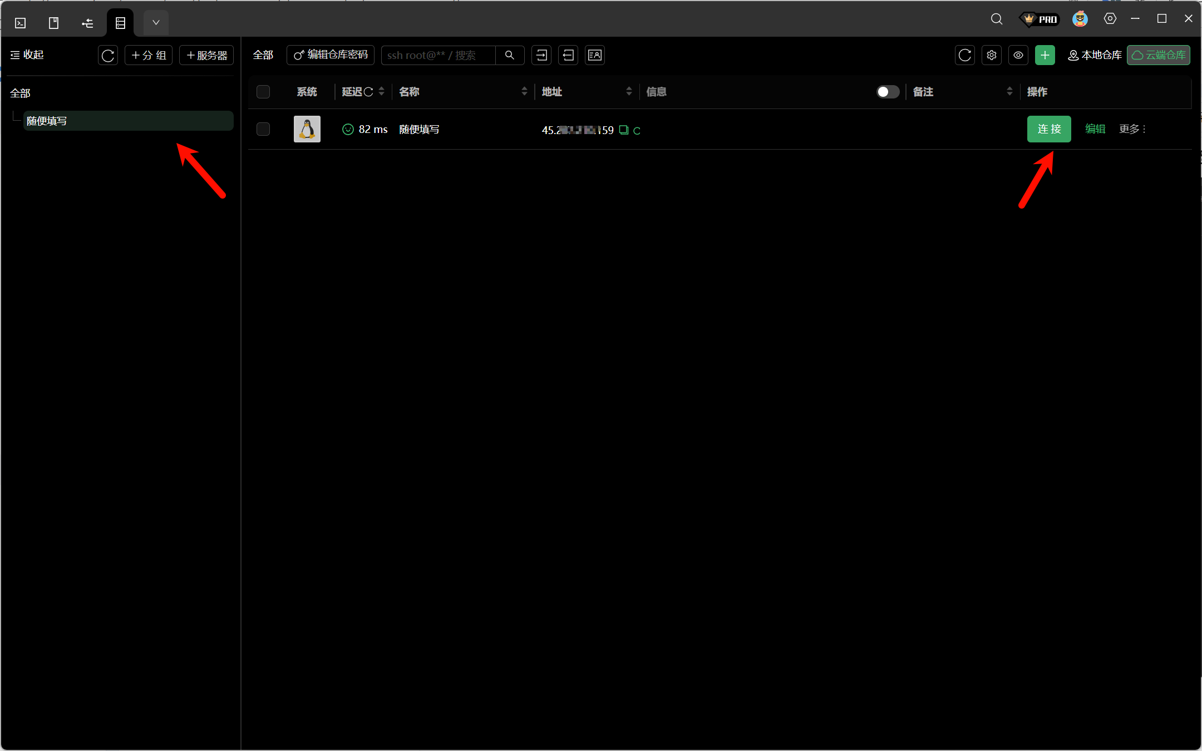Click the green plus add button
The width and height of the screenshot is (1202, 751).
(x=1045, y=55)
